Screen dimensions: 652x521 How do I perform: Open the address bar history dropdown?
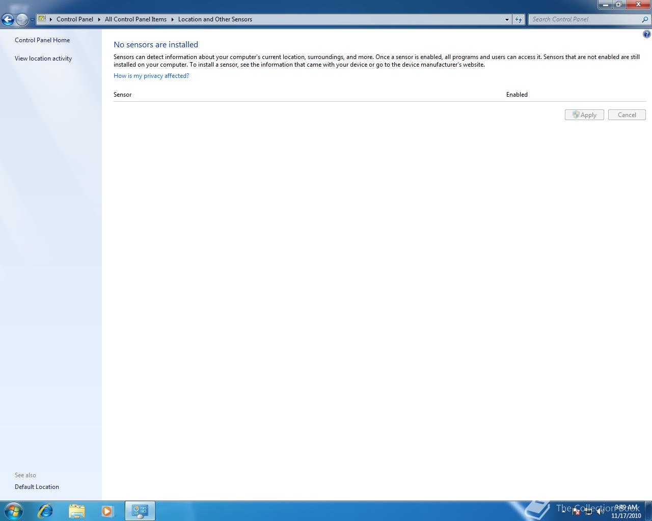(x=506, y=19)
